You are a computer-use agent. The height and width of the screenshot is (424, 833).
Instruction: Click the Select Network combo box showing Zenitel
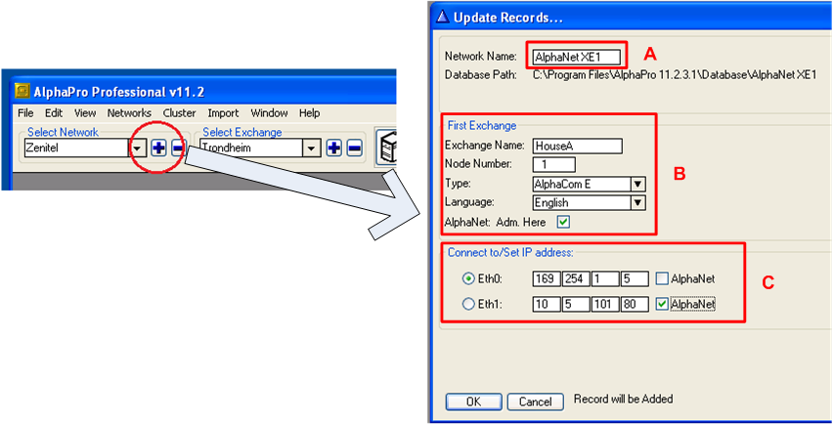pos(85,148)
